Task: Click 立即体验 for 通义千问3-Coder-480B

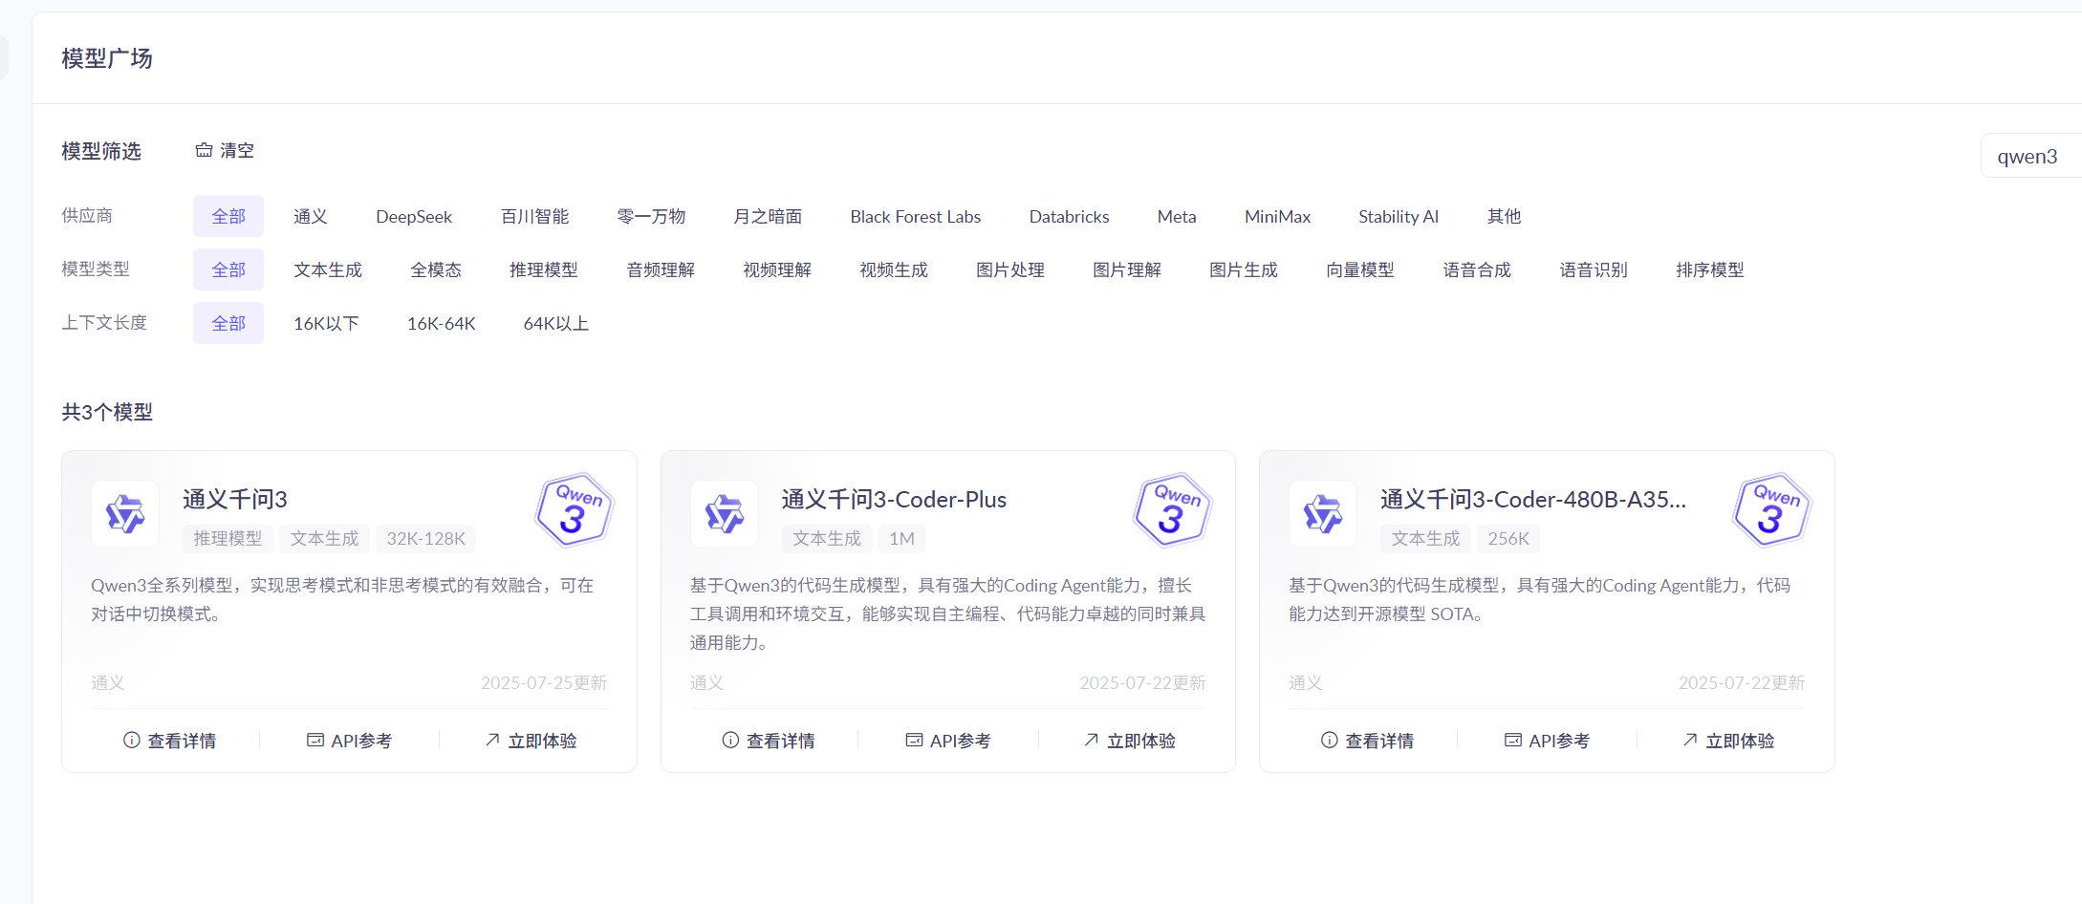Action: pyautogui.click(x=1728, y=741)
